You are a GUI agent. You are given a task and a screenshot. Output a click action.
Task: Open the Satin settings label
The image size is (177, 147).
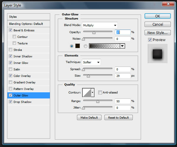(17, 69)
